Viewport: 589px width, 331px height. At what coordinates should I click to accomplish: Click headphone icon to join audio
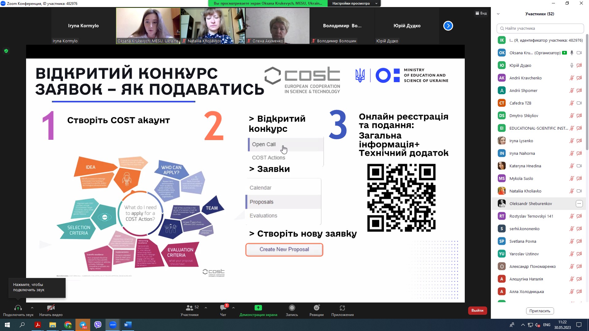18,308
